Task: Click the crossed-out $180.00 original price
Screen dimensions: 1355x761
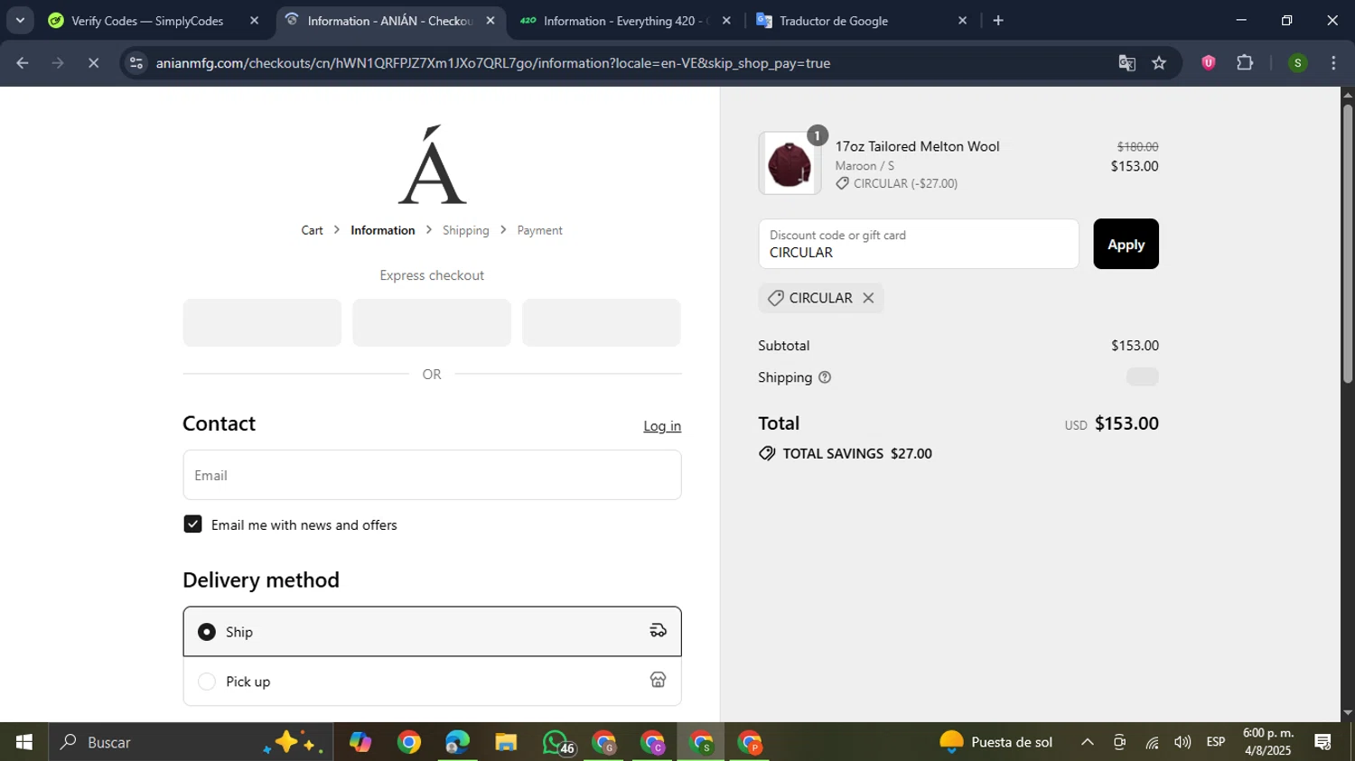Action: [1137, 146]
